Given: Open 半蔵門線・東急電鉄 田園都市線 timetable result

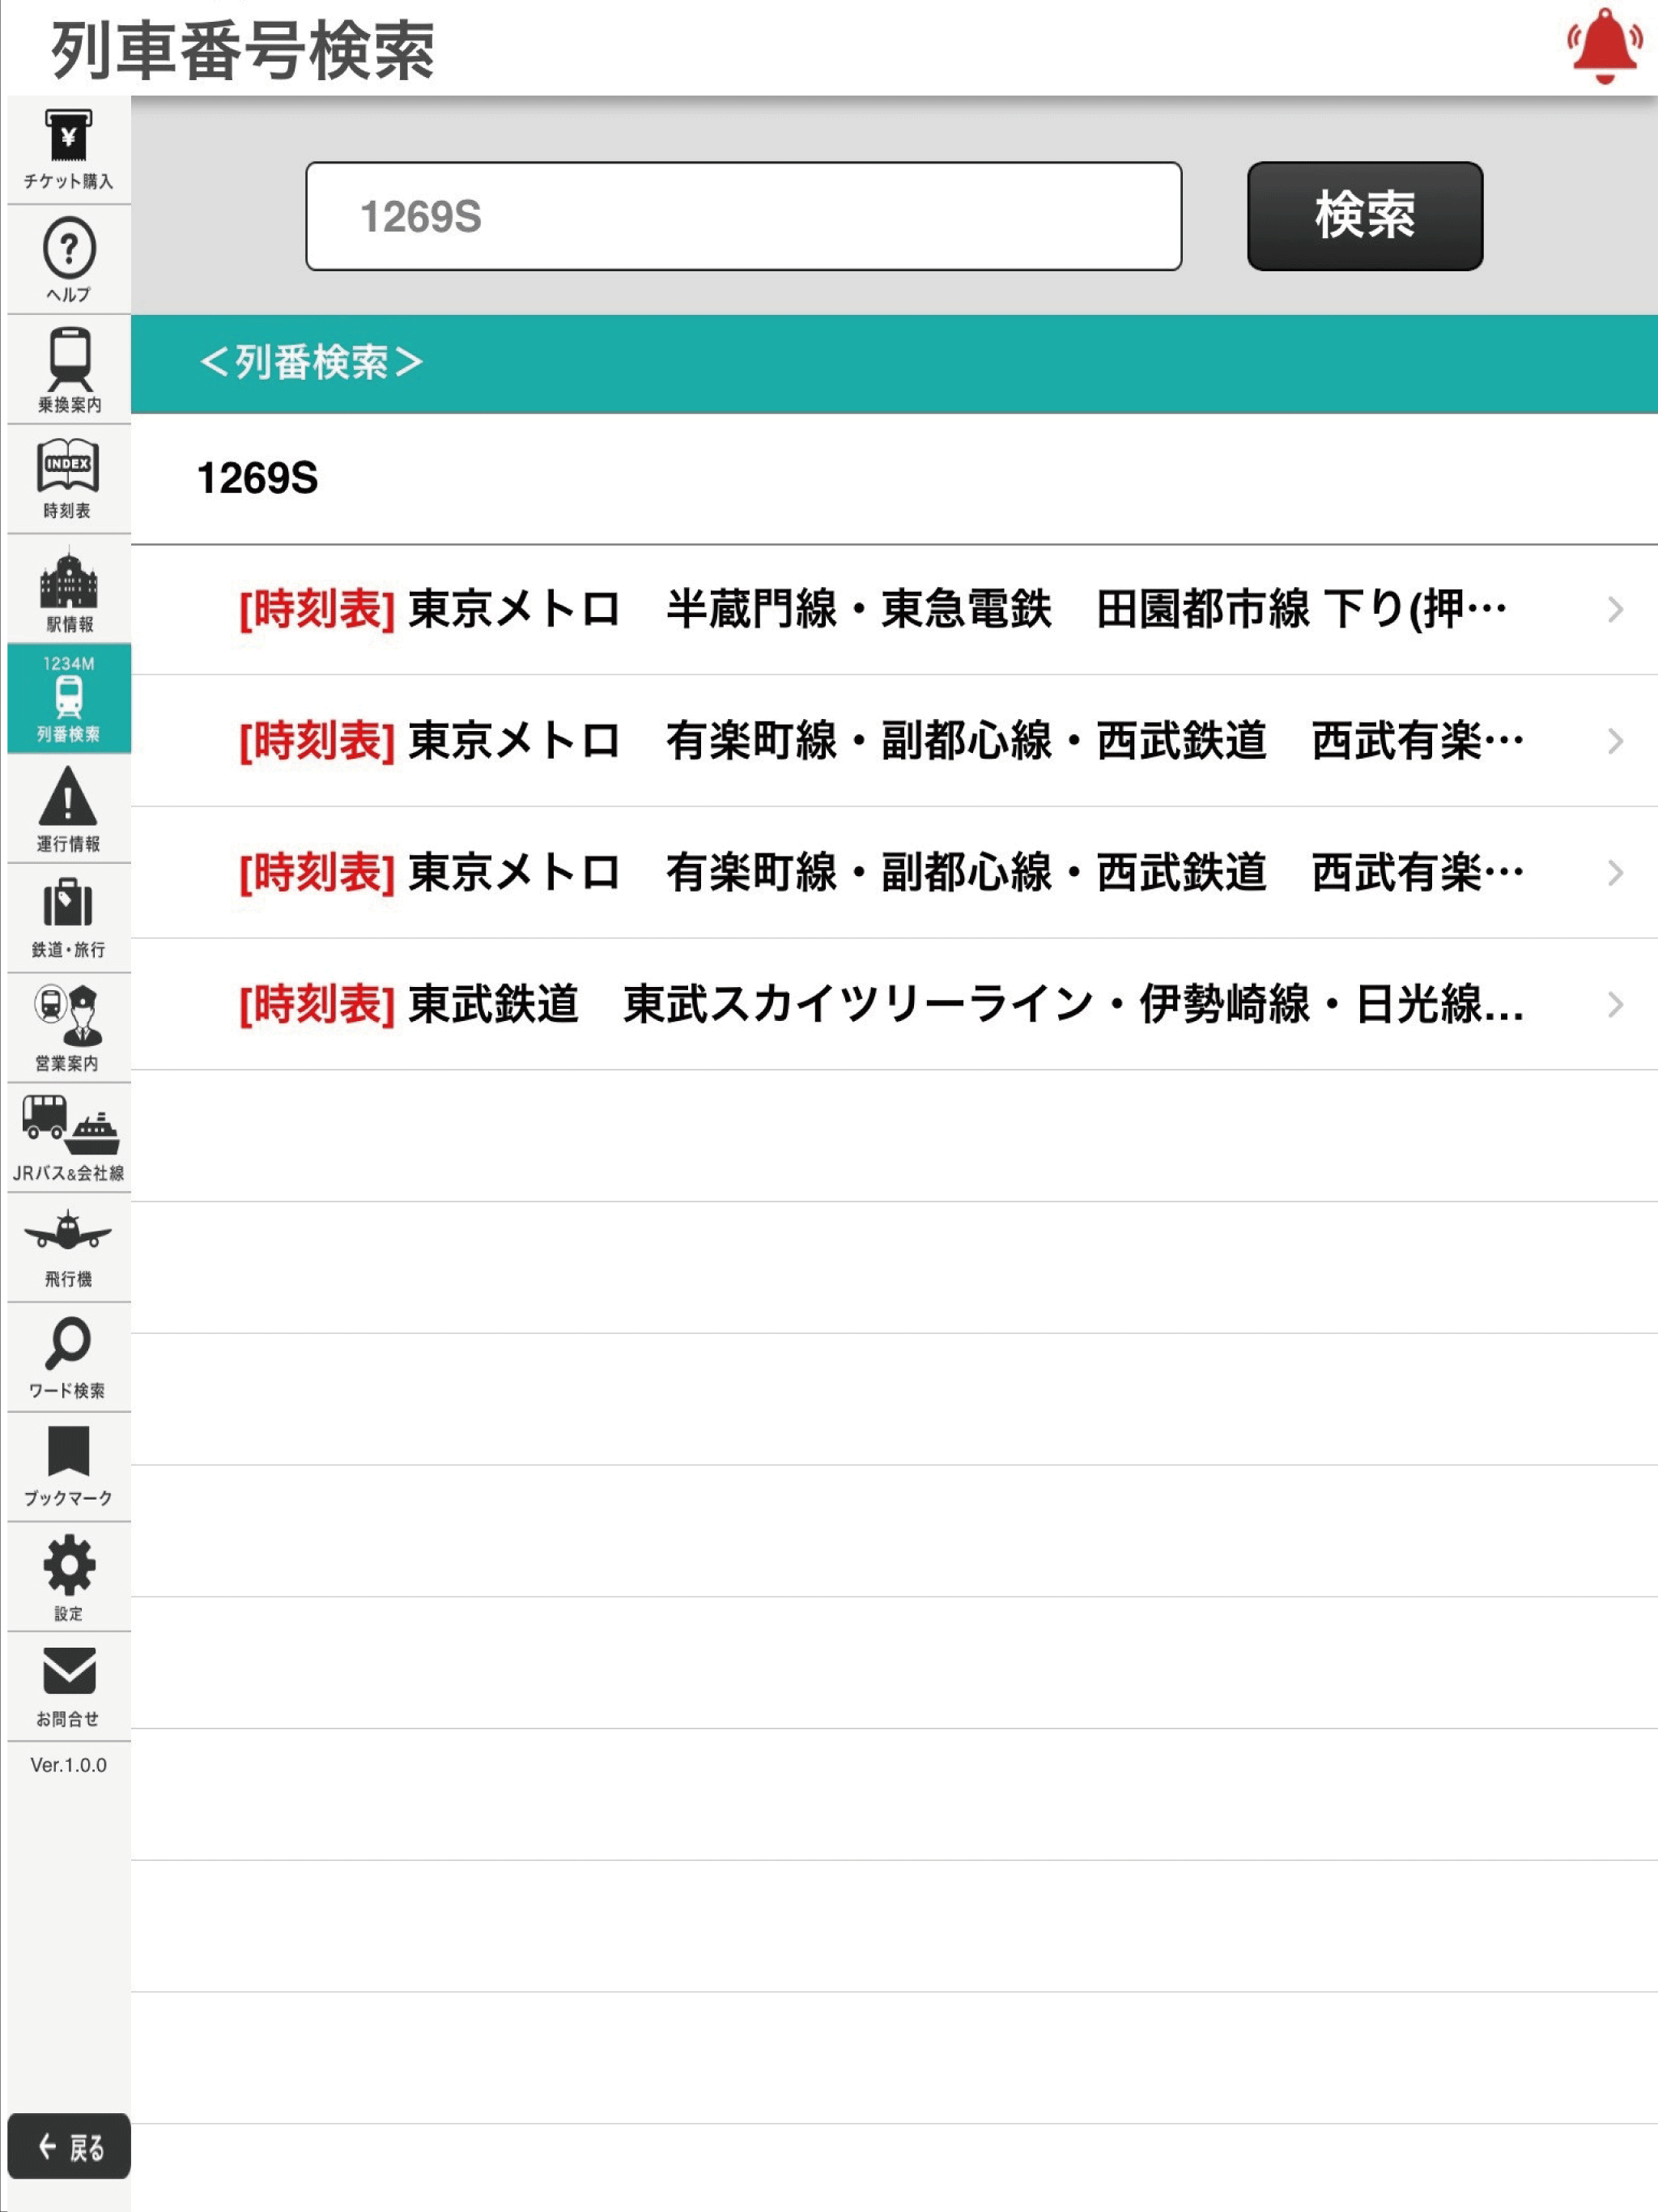Looking at the screenshot, I should coord(894,610).
